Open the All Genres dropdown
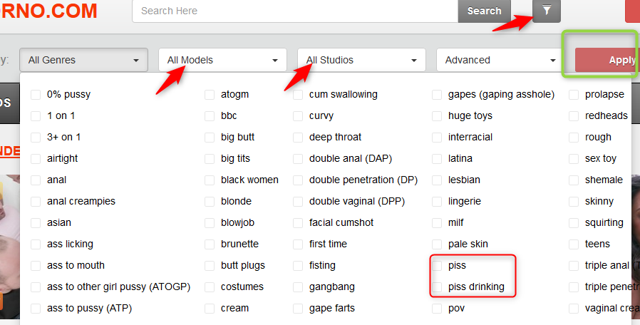 click(x=83, y=60)
